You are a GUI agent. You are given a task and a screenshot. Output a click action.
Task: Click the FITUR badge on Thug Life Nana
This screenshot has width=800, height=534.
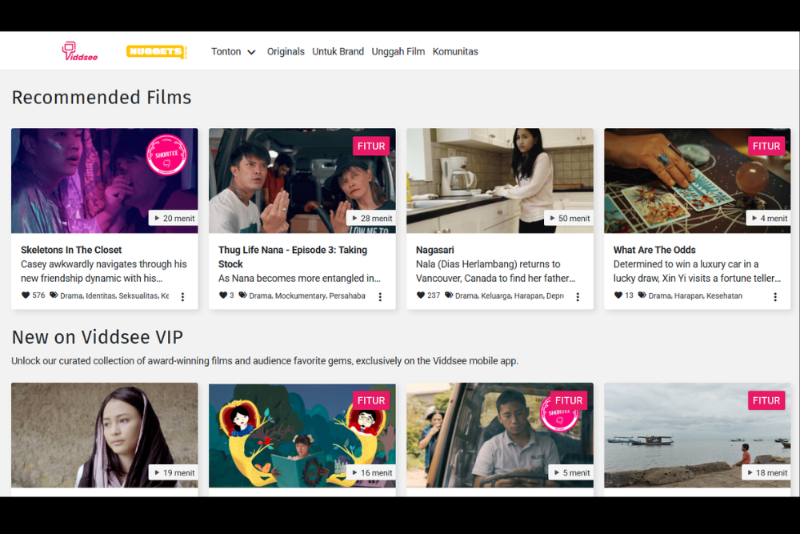coord(371,146)
